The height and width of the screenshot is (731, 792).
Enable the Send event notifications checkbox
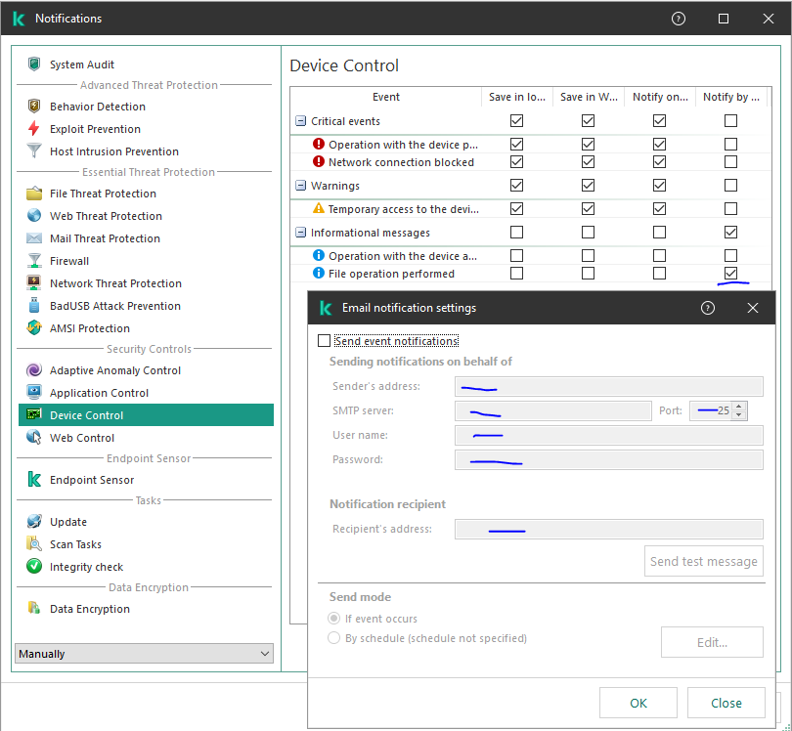325,341
